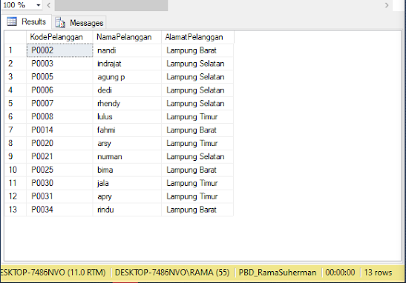Select the NamaPelanggan column header
The image size is (406, 283).
click(127, 37)
